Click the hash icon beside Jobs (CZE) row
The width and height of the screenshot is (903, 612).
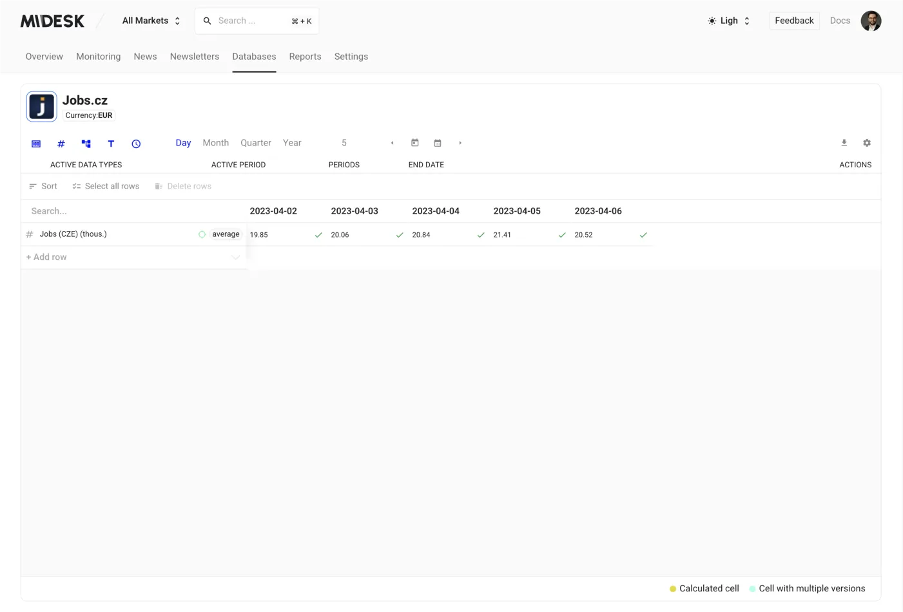29,234
